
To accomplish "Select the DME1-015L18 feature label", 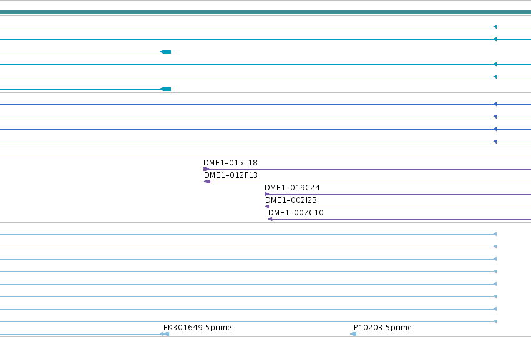I will (230, 163).
